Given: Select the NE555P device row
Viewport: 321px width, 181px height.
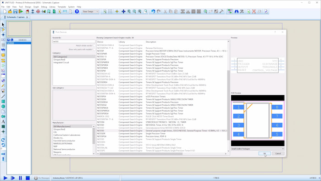Looking at the screenshot, I should (162, 51).
